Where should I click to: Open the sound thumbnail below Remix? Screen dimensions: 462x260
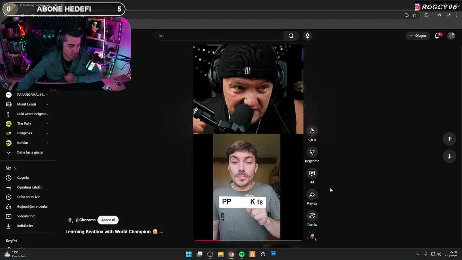pos(312,236)
